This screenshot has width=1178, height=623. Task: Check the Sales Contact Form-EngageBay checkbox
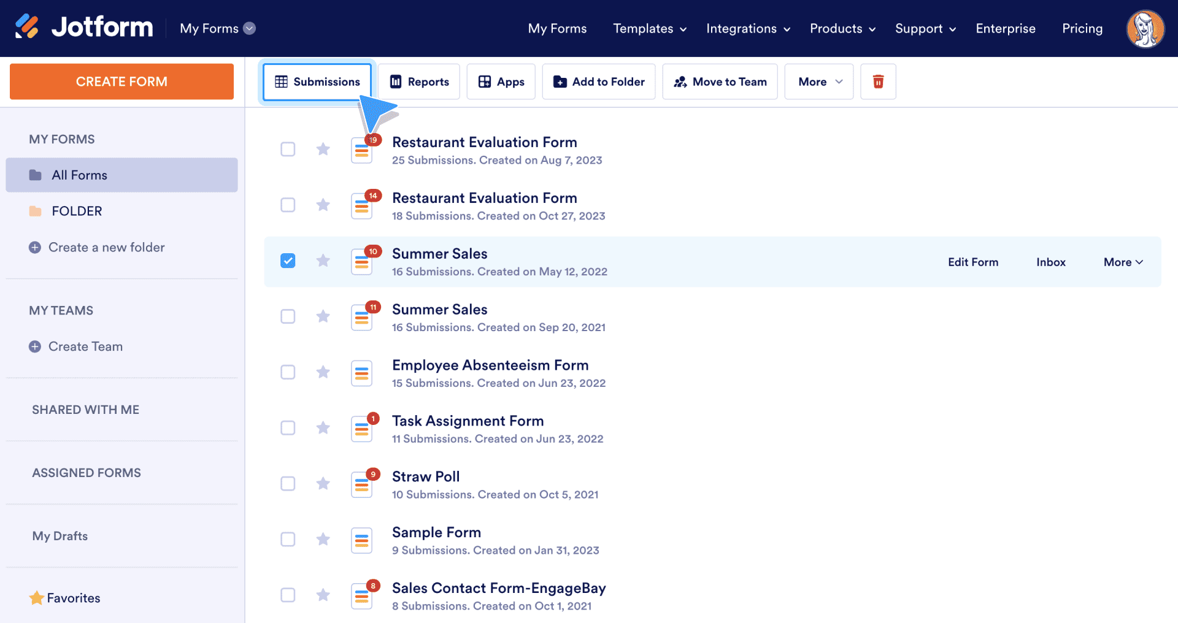coord(288,595)
